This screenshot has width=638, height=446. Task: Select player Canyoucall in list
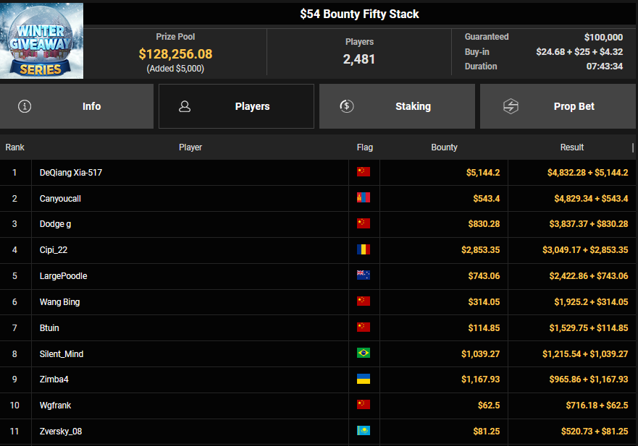(60, 198)
